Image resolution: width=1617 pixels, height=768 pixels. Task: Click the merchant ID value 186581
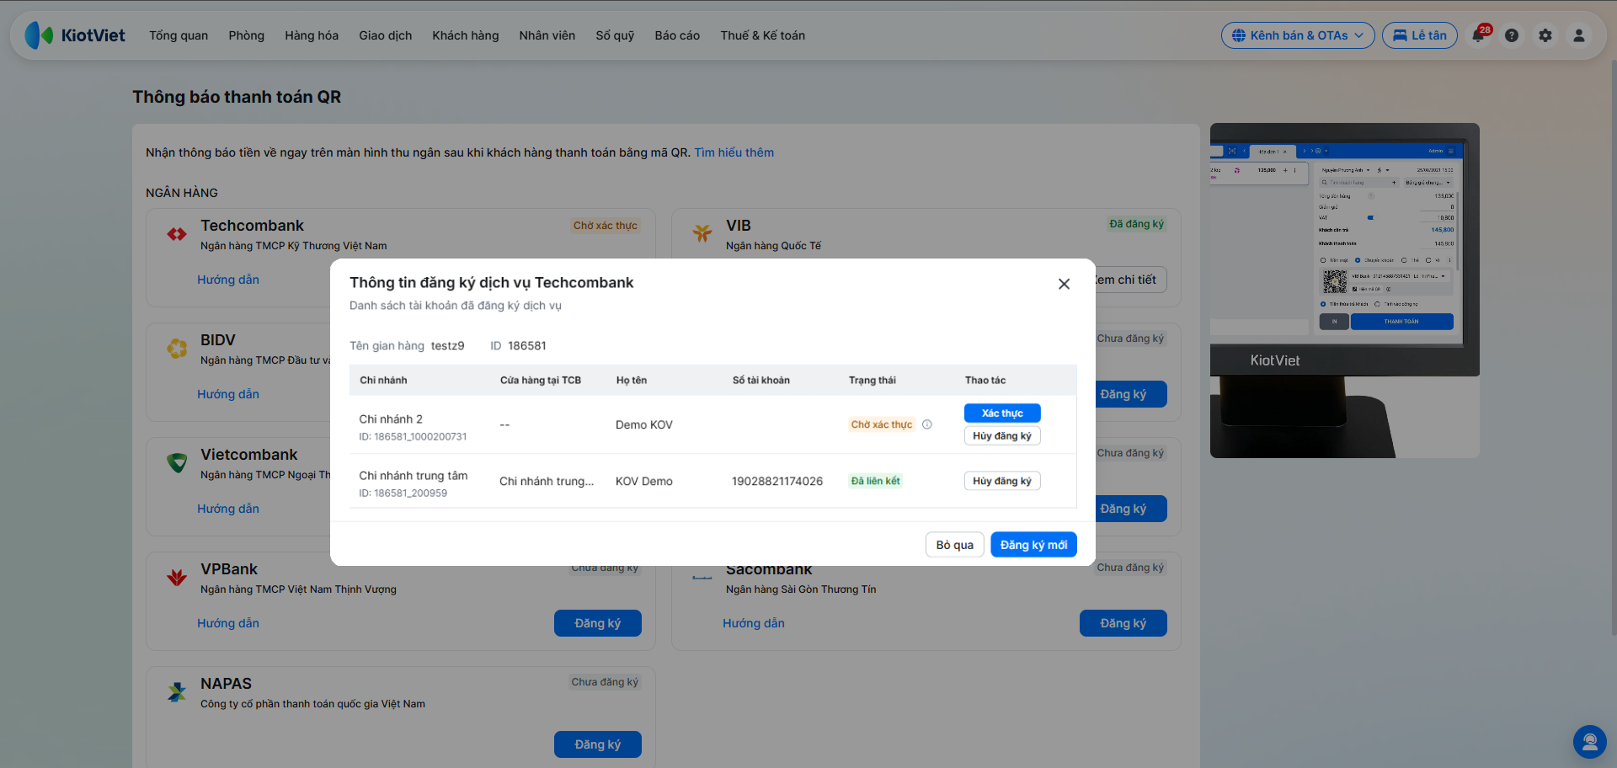527,345
